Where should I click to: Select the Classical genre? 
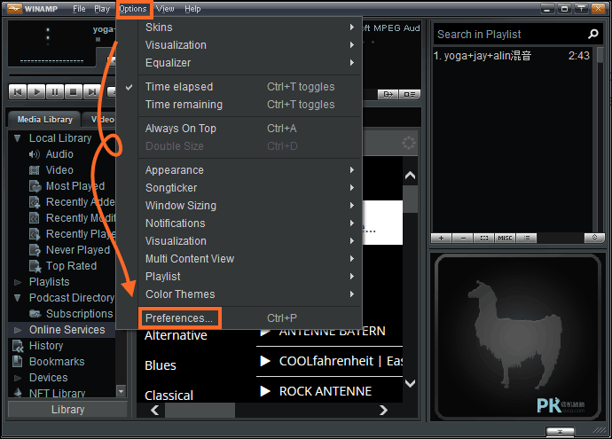point(169,396)
